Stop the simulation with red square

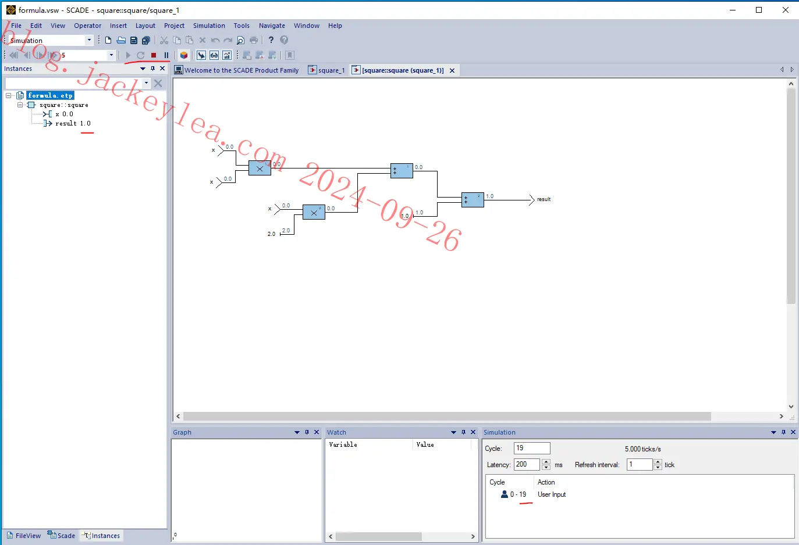pos(154,55)
